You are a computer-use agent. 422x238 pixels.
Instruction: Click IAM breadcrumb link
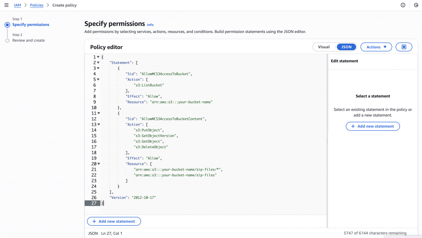tap(17, 5)
